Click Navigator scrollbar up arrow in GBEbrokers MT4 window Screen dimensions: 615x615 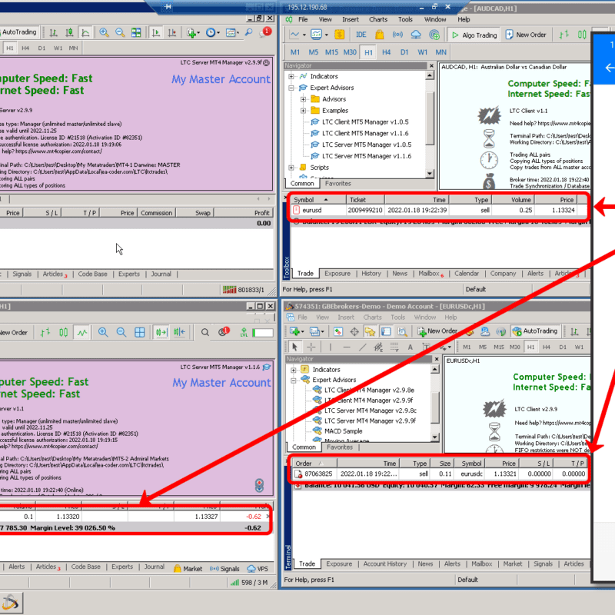tap(434, 369)
